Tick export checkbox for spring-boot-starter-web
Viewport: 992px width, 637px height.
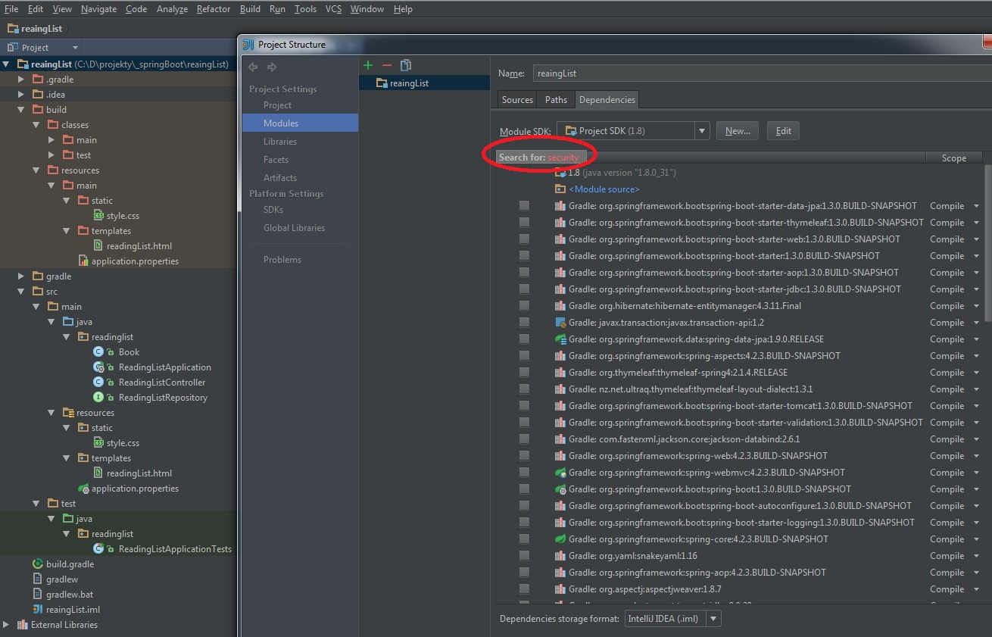pyautogui.click(x=524, y=239)
